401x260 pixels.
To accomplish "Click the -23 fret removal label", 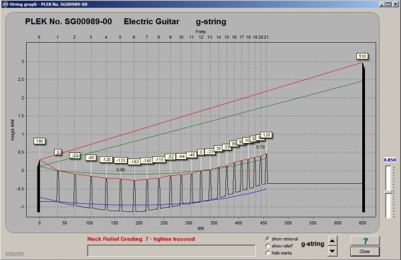I will click(210, 152).
